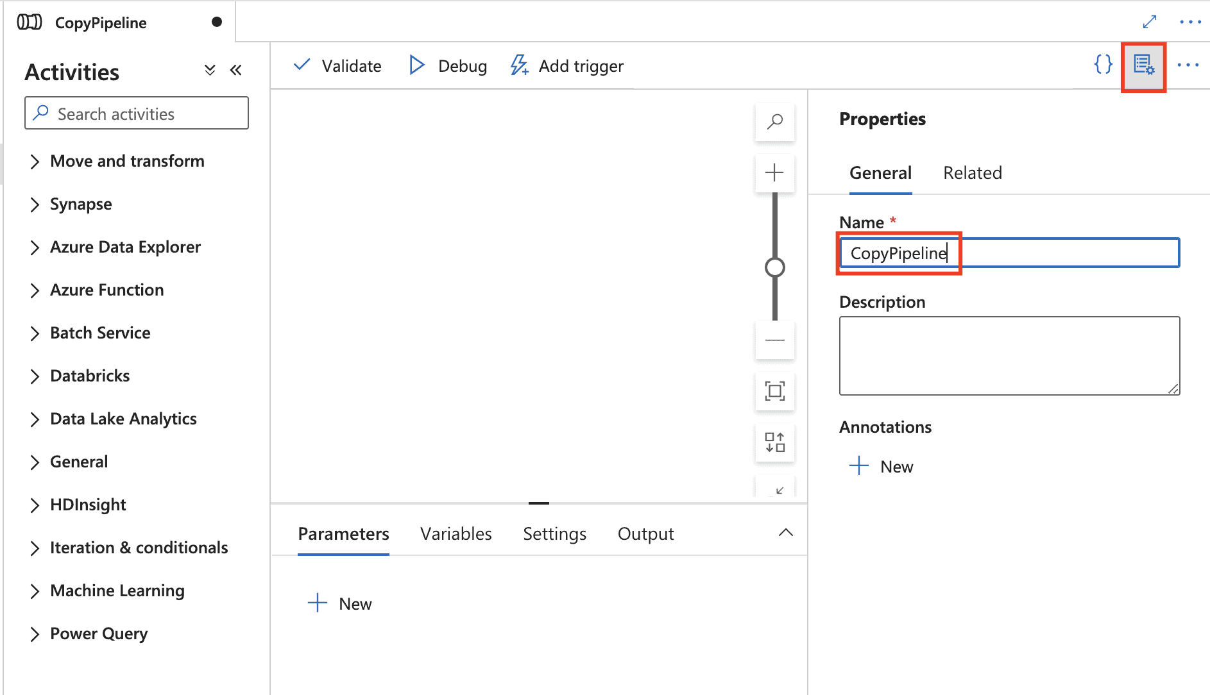Open the Related properties tab
The width and height of the screenshot is (1210, 695).
pyautogui.click(x=972, y=173)
